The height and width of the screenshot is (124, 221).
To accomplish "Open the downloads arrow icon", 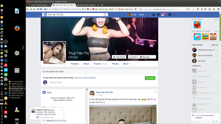I will click(x=198, y=9).
